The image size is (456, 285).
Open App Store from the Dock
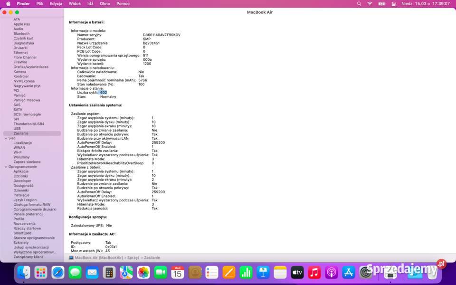tap(348, 273)
